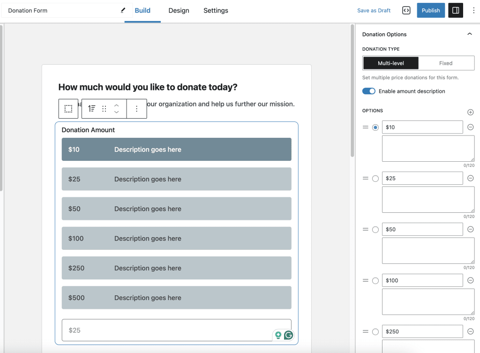Click the donation amount block type icon
Screen dimensions: 480x353
coord(91,109)
